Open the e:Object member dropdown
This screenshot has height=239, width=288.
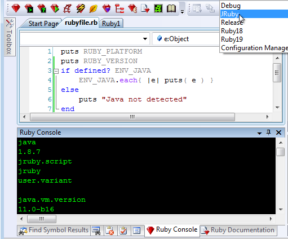tap(186, 39)
